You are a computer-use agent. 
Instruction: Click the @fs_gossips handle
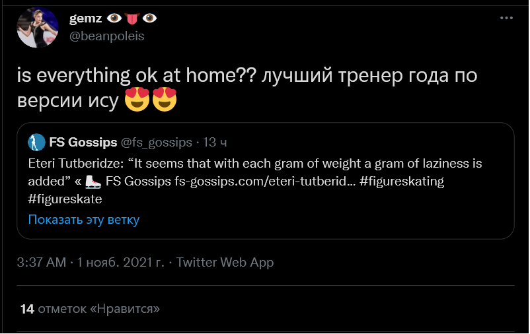(156, 142)
